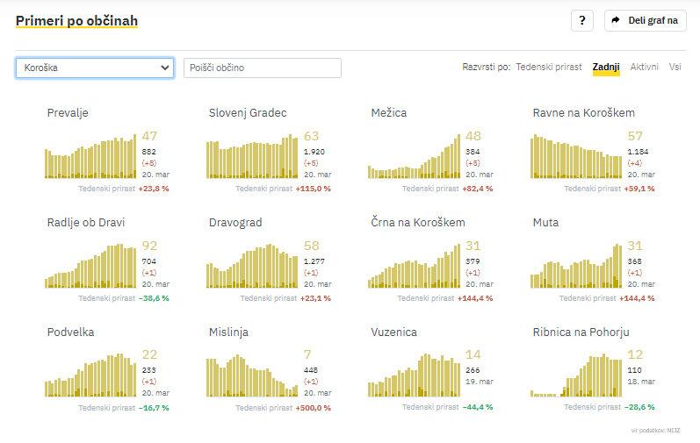This screenshot has height=443, width=700.
Task: Select the Zadnji sort option
Action: click(606, 67)
